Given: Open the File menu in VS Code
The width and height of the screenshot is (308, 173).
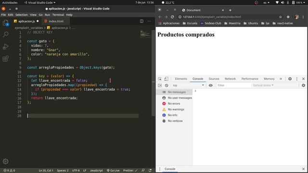Looking at the screenshot, I should tap(3, 15).
